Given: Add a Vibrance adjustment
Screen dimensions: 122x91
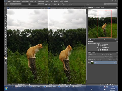Looking at the screenshot, I should click(107, 45).
